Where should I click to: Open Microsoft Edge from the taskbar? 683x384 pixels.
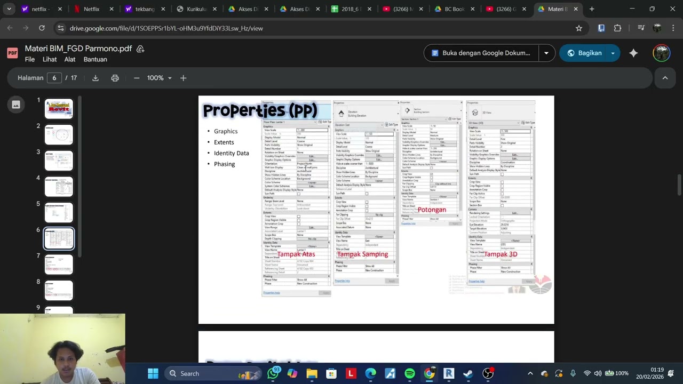click(x=370, y=373)
